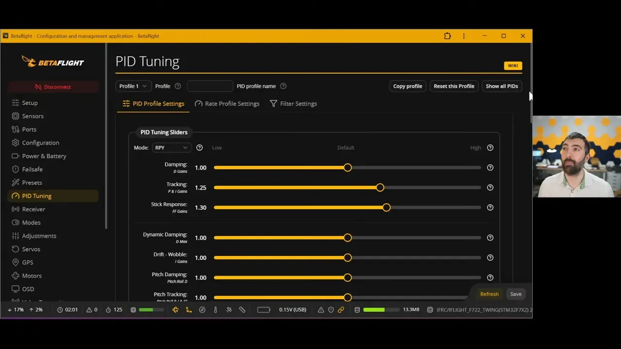Expand the Profile 1 dropdown
This screenshot has height=349, width=621.
[133, 86]
